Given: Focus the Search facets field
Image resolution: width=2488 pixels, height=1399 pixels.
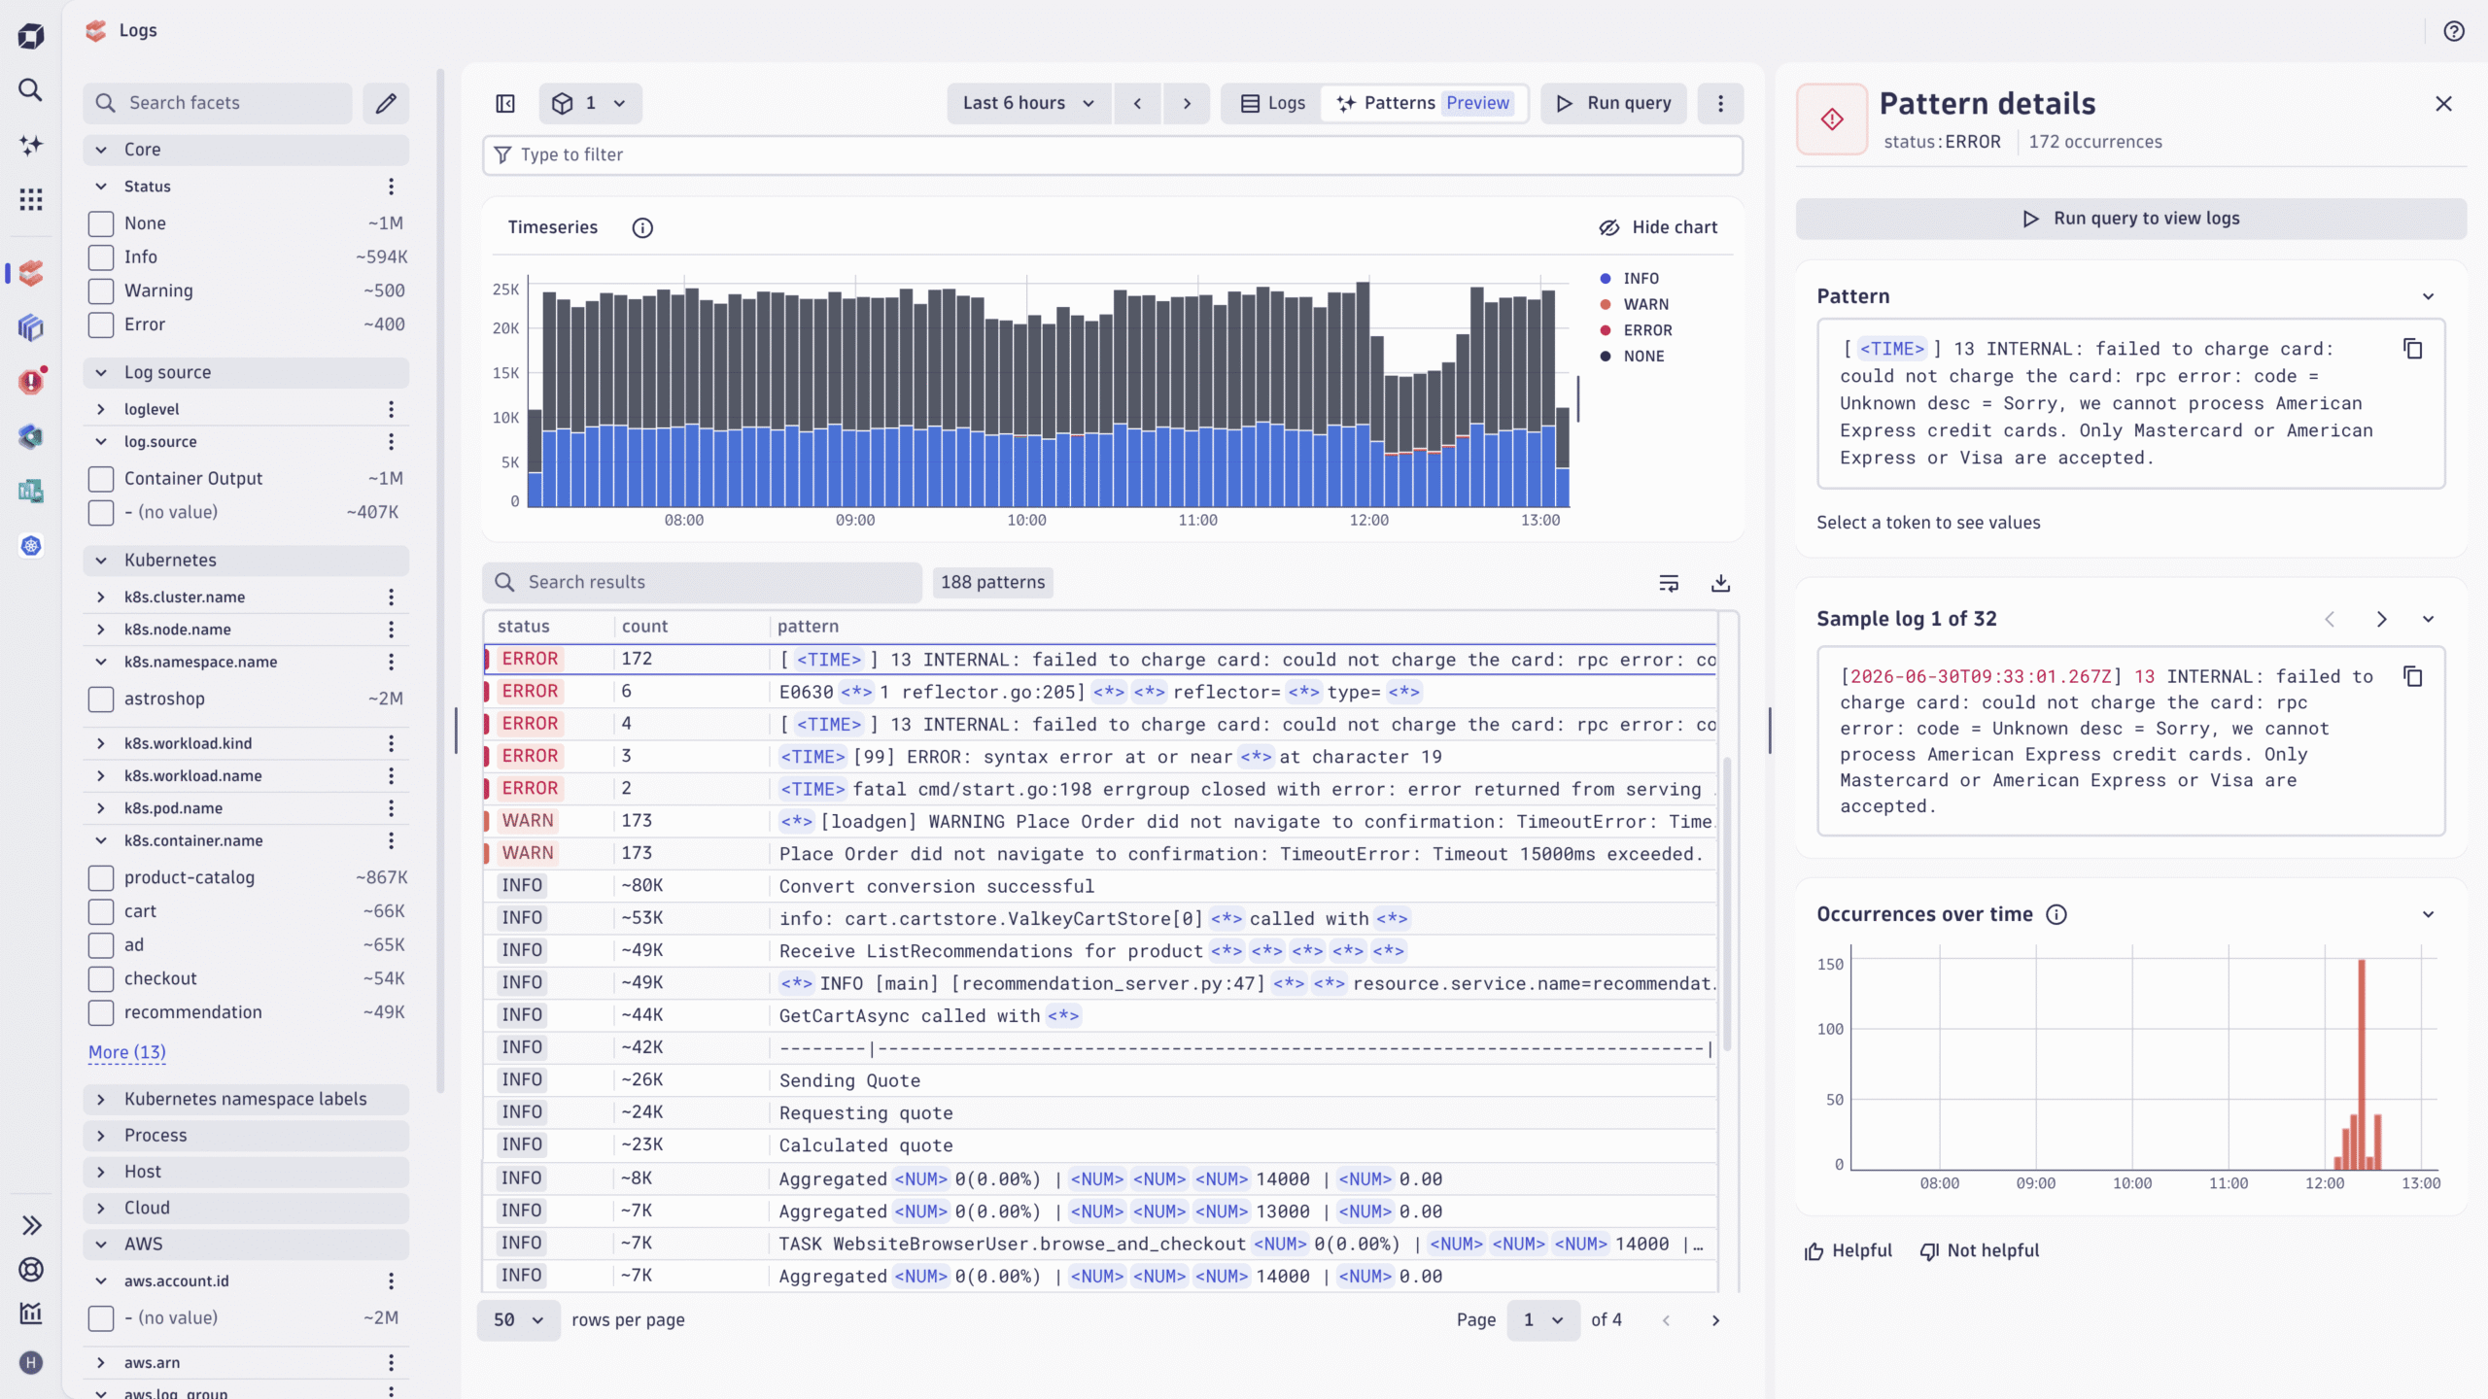Looking at the screenshot, I should pos(219,103).
